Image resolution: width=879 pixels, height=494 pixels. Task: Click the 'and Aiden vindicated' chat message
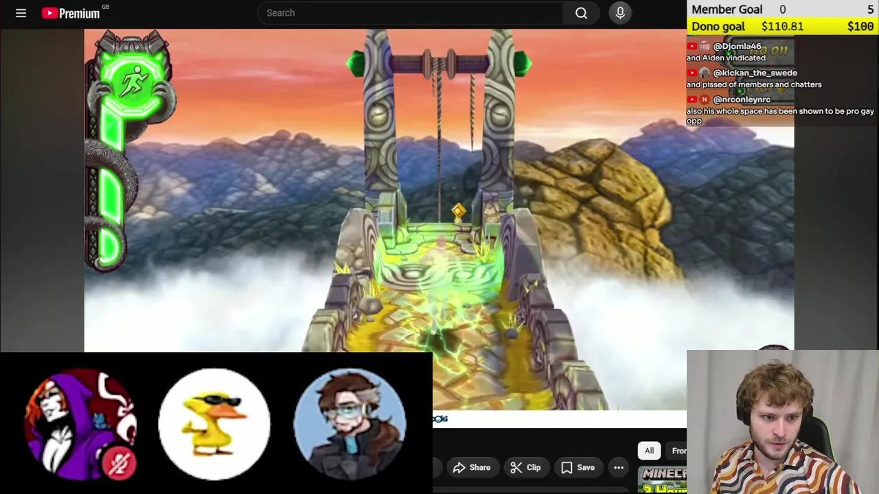tap(726, 58)
